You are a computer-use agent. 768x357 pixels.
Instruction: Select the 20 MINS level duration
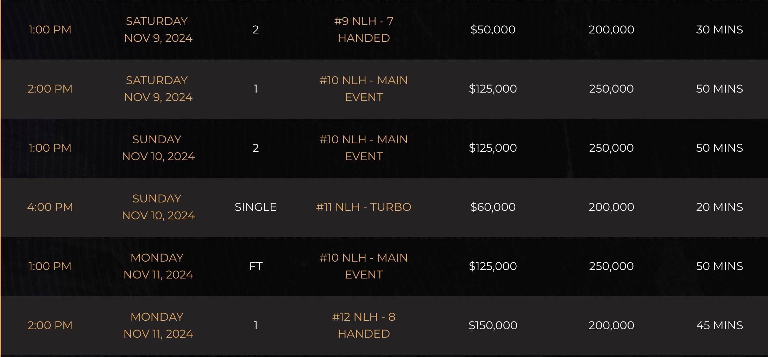[719, 207]
